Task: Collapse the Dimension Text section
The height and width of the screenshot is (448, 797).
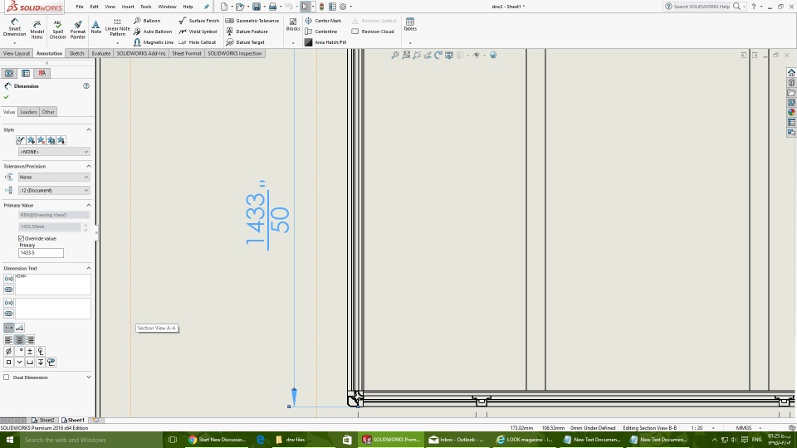Action: click(x=89, y=268)
